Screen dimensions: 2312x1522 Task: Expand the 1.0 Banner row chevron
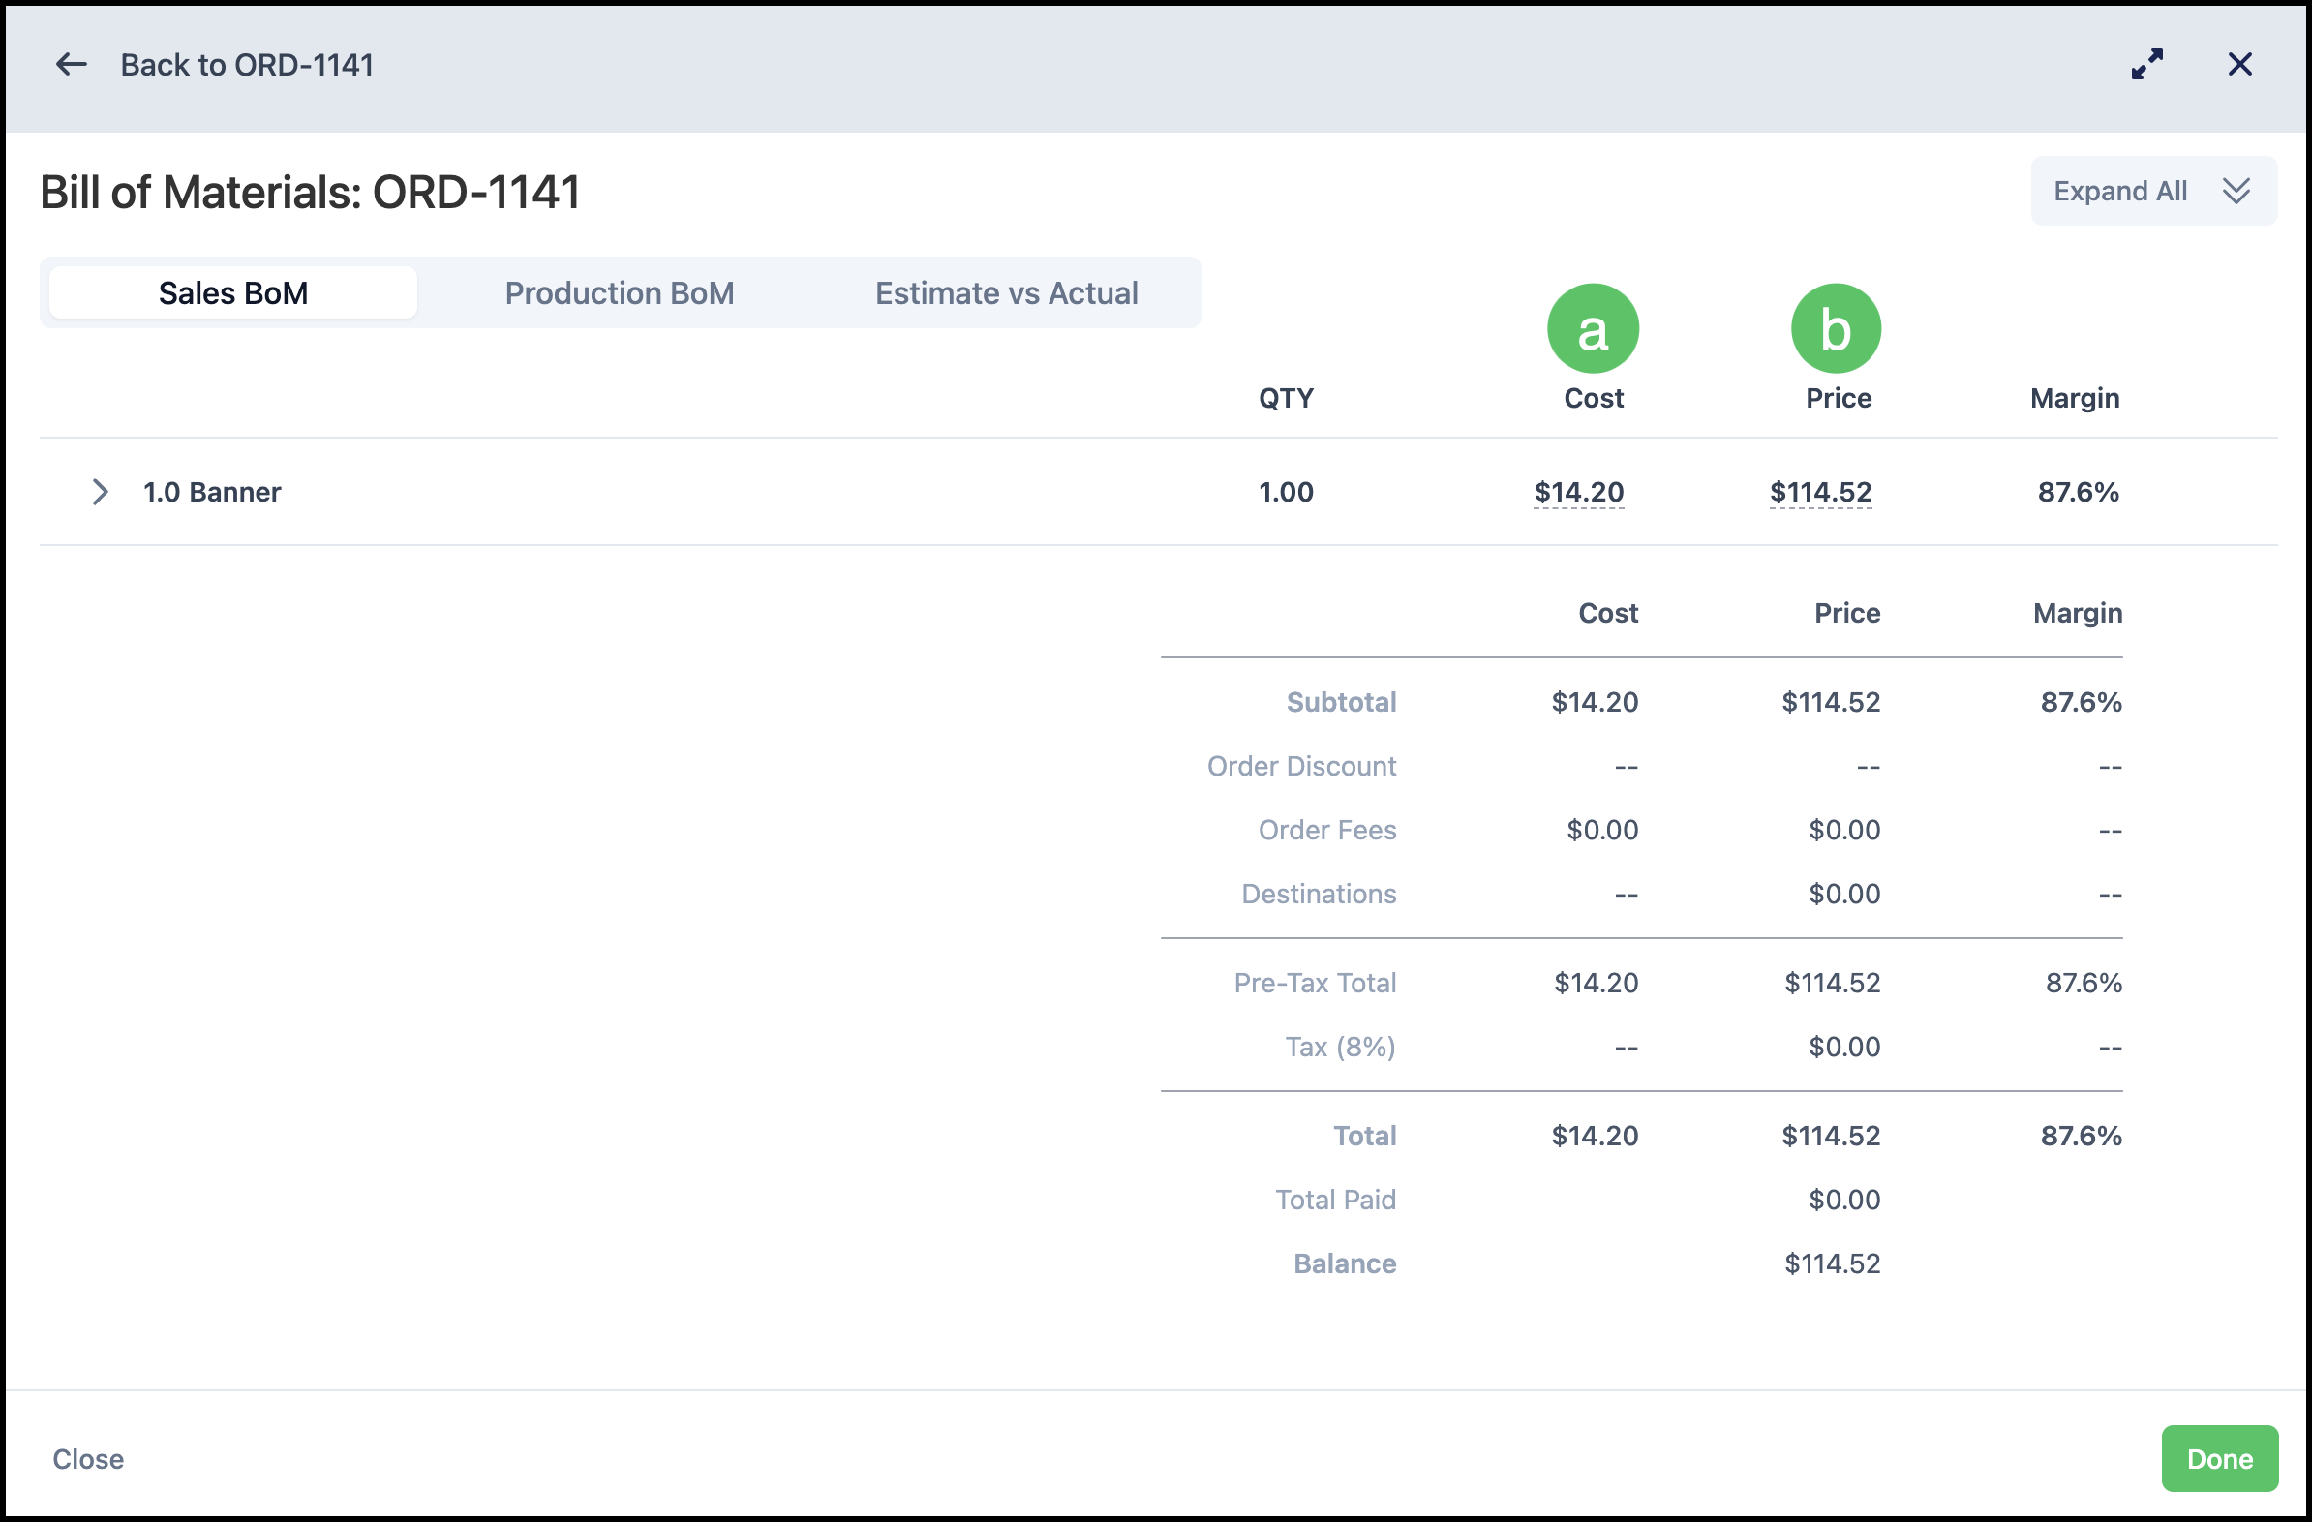[99, 492]
